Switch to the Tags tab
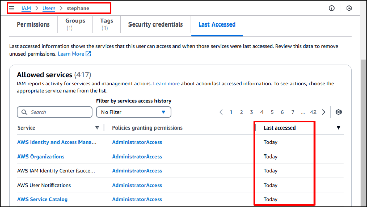The width and height of the screenshot is (367, 207). tap(107, 24)
